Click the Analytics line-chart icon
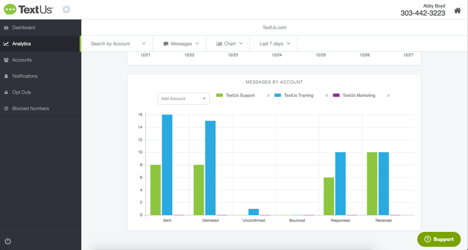Viewport: 468px width, 250px height. (6, 44)
